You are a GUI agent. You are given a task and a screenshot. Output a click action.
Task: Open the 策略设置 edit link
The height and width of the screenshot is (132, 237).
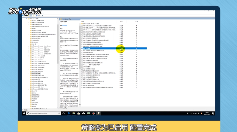tap(65, 26)
